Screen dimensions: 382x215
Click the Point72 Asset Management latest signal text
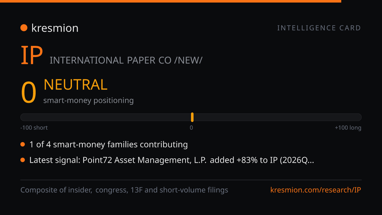172,160
